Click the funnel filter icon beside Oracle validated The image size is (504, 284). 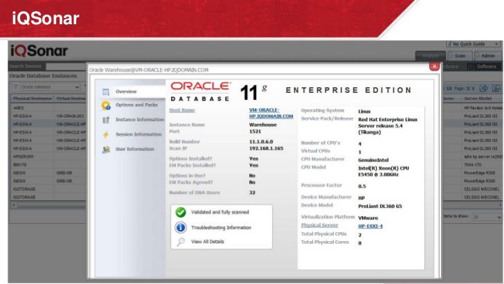[x=15, y=87]
